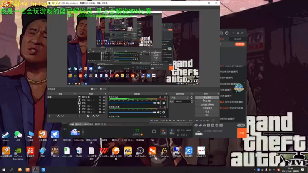Open source properties gear in Sources toolbar
The height and width of the screenshot is (173, 308).
(88, 116)
